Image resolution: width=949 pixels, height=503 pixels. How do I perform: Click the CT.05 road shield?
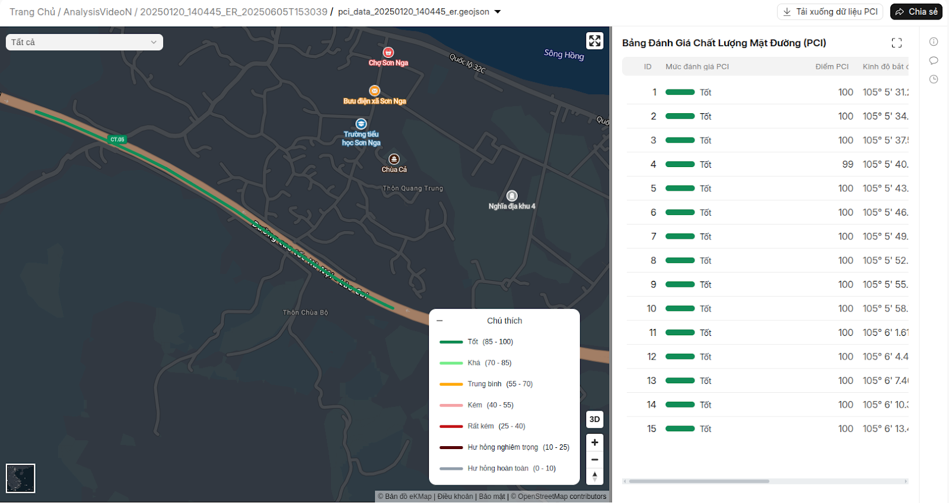(x=117, y=140)
